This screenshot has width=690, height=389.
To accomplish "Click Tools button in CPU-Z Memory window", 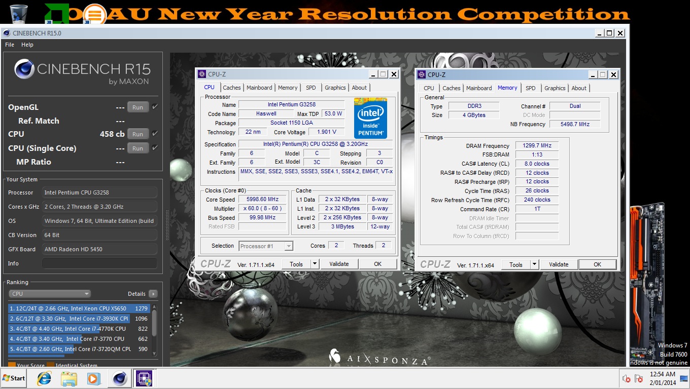I will point(516,264).
